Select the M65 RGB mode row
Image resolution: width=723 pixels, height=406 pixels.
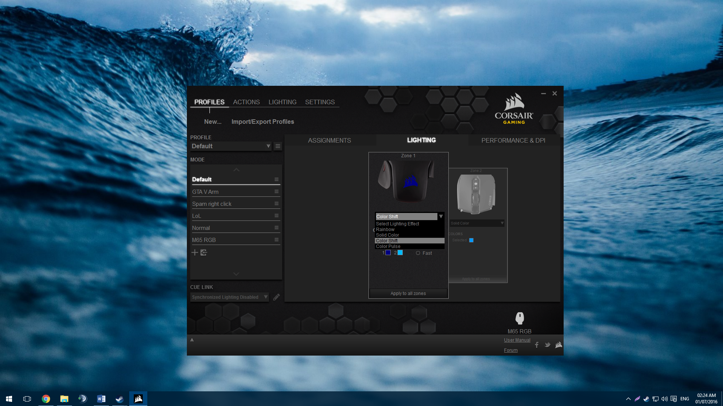click(235, 240)
